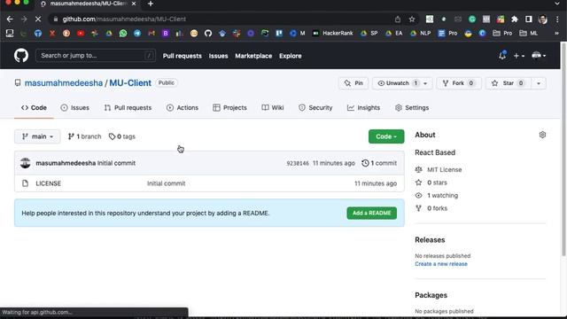Viewport: 567px width, 319px height.
Task: Open the MU-Client repository name link
Action: coord(130,82)
